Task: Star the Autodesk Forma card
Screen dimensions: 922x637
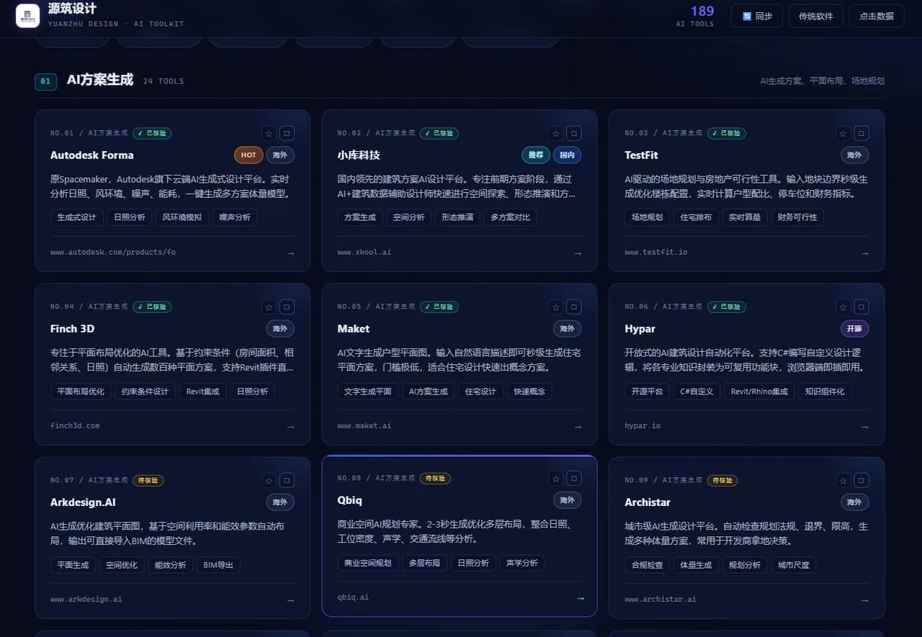Action: [269, 133]
